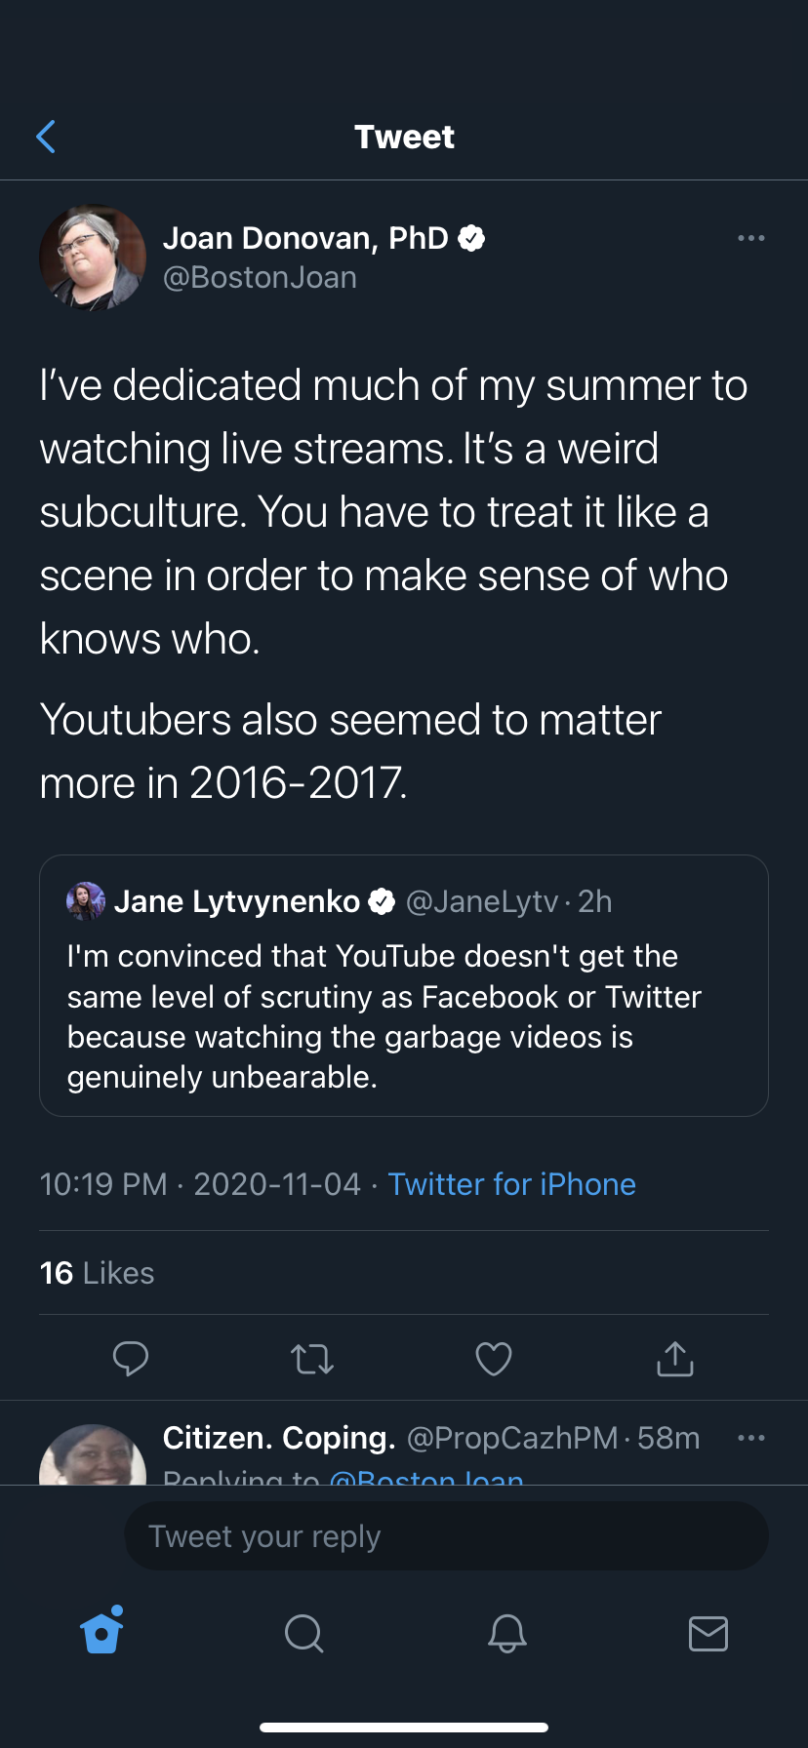Screen dimensions: 808x1748
Task: Open more options on Citizen. Coping. reply
Action: click(750, 1438)
